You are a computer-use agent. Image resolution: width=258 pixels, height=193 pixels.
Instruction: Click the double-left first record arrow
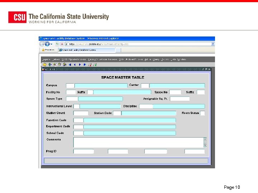(70, 65)
